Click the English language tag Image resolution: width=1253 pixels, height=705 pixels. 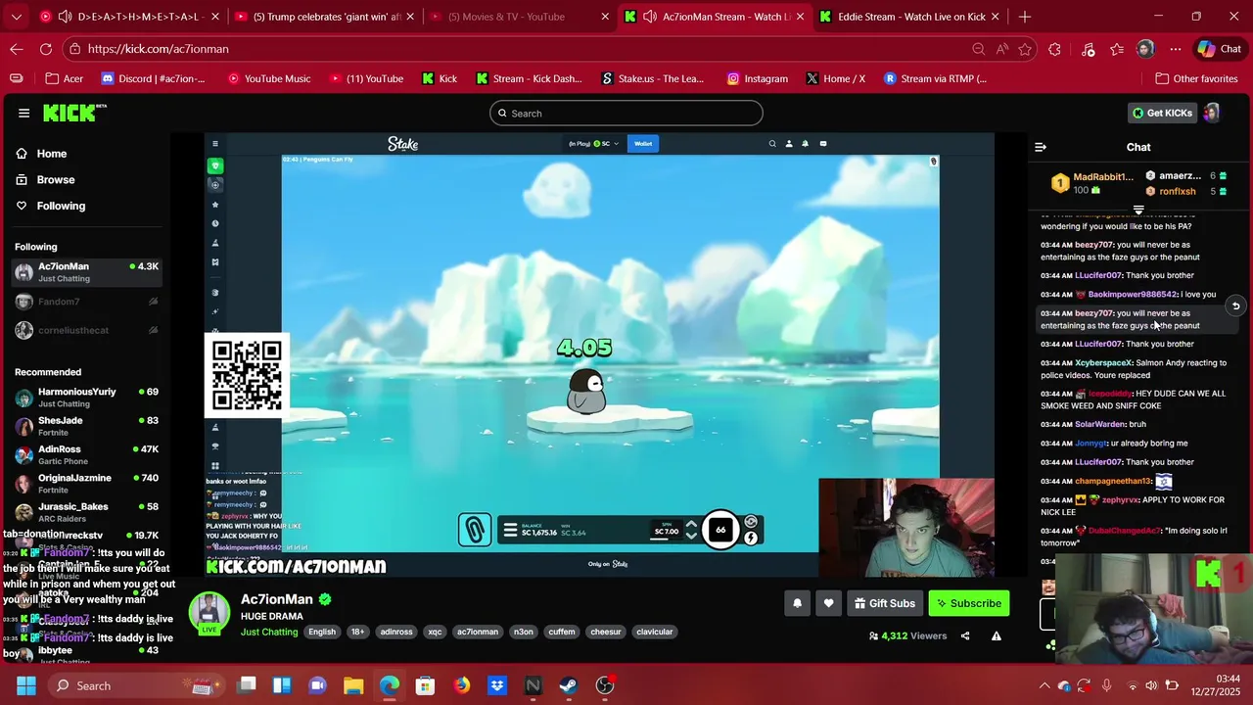pos(322,632)
